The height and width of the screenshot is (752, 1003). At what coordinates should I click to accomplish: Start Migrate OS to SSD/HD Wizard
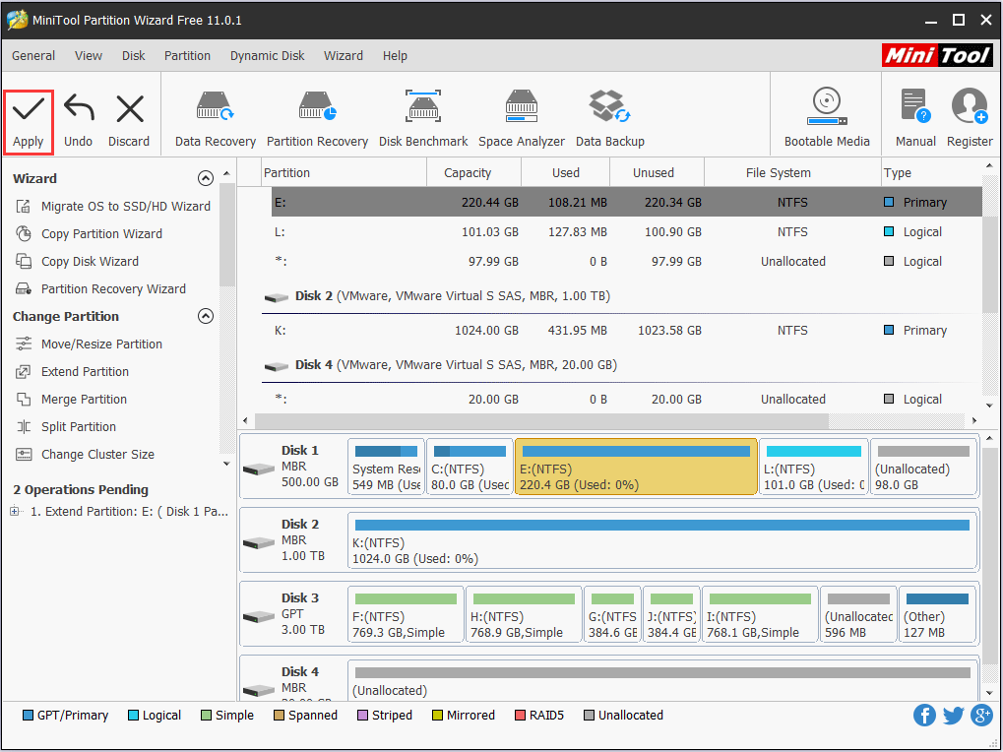tap(112, 206)
